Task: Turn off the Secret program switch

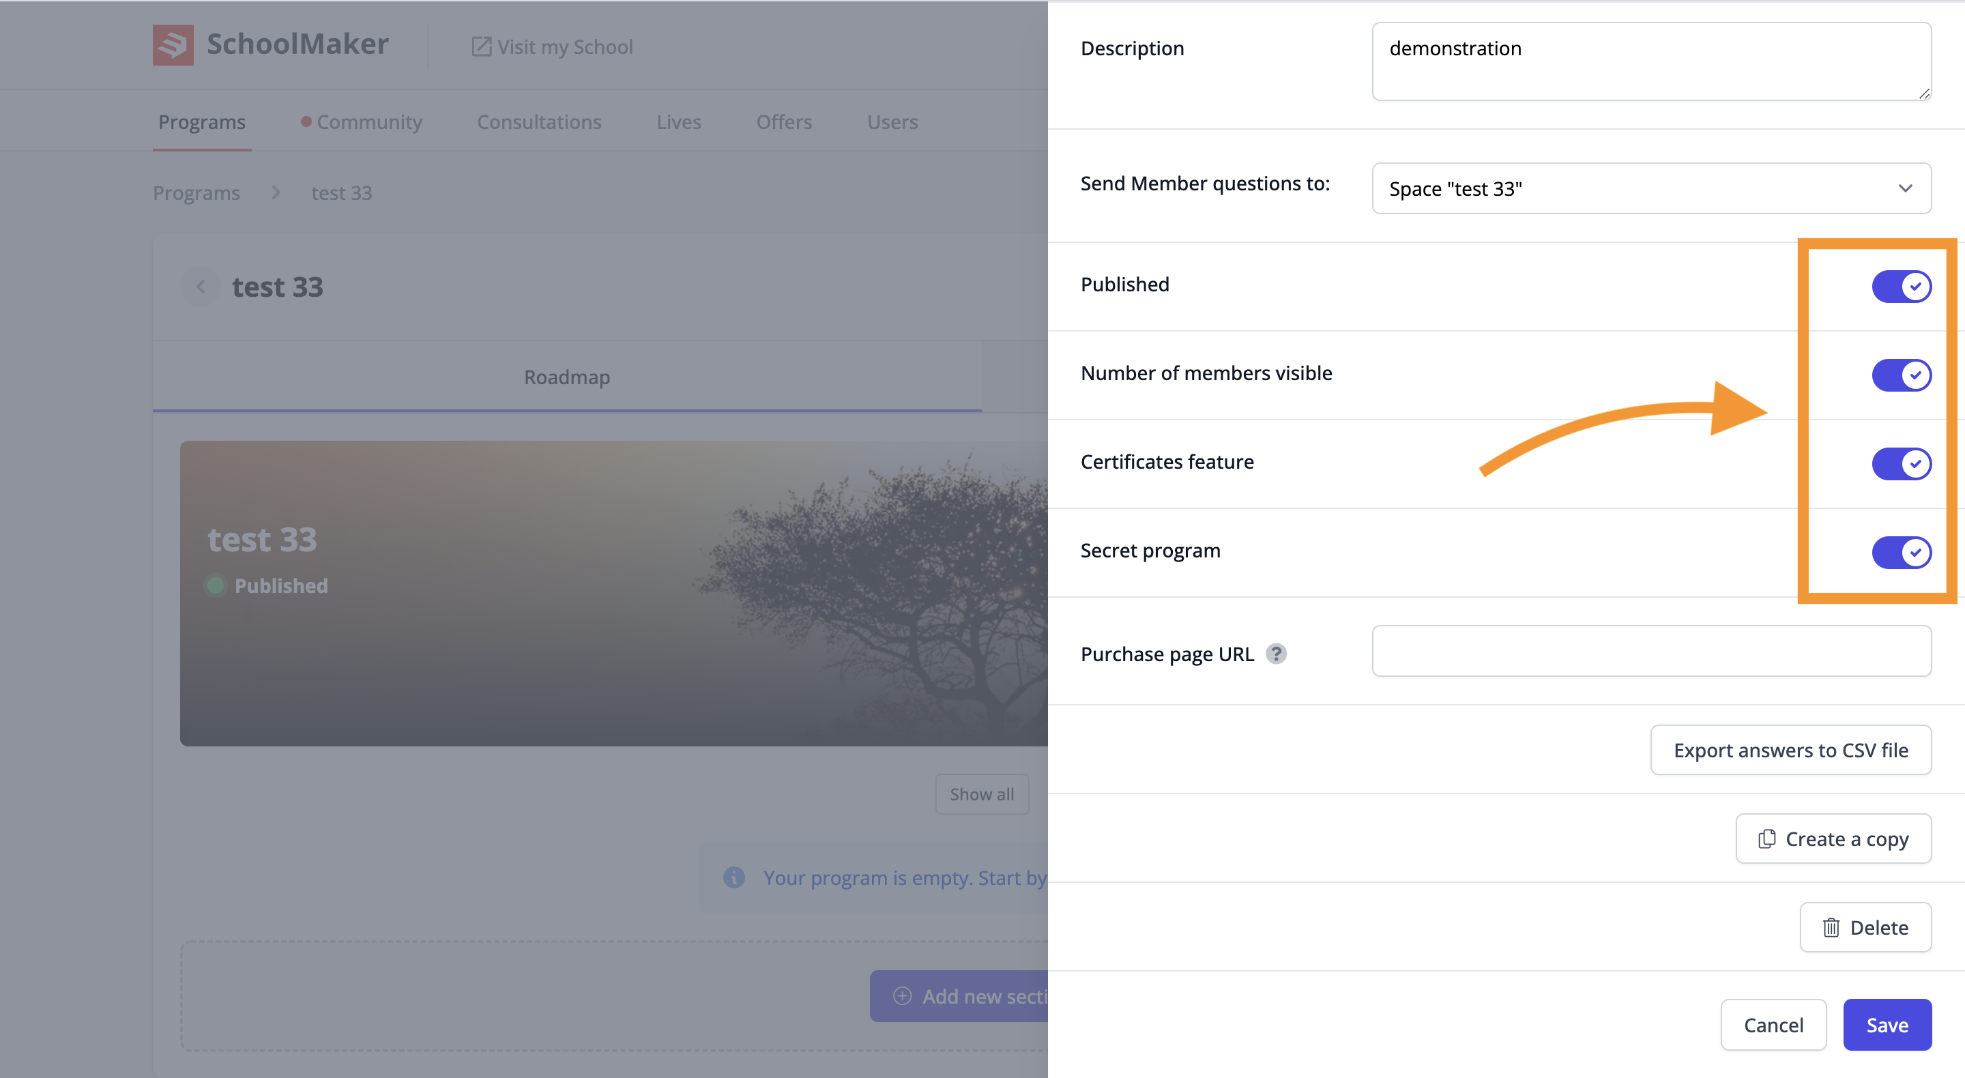Action: pyautogui.click(x=1901, y=553)
